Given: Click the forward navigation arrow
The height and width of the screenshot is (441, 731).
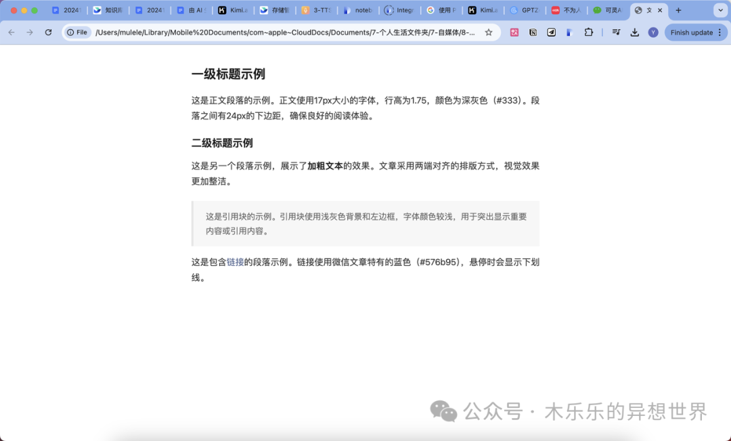Looking at the screenshot, I should click(30, 32).
